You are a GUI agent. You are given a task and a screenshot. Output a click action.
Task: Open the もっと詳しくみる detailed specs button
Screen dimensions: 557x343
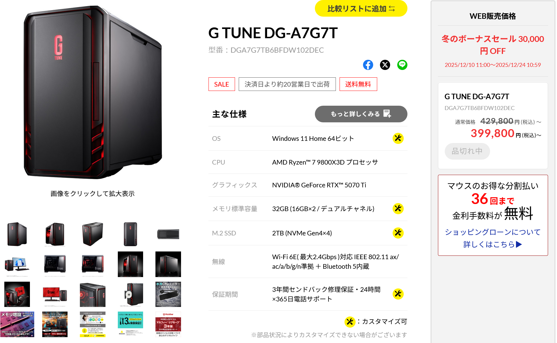[x=361, y=114]
